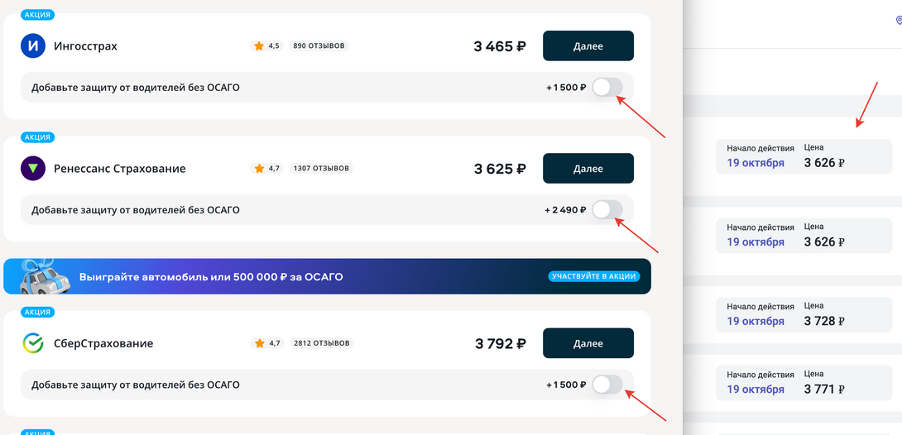Click the Ингосстрах company logo icon

point(33,46)
